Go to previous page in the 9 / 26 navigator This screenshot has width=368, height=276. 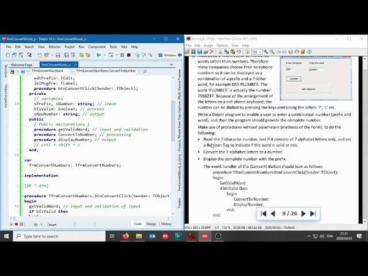click(x=273, y=213)
